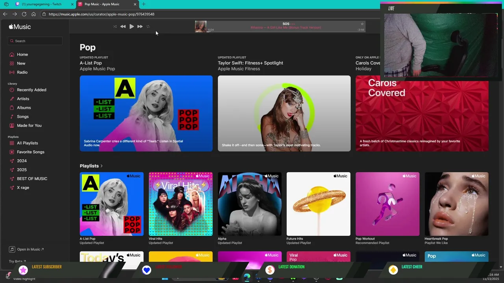Viewport: 504px width, 283px height.
Task: Click the Try Beta link
Action: tap(17, 261)
